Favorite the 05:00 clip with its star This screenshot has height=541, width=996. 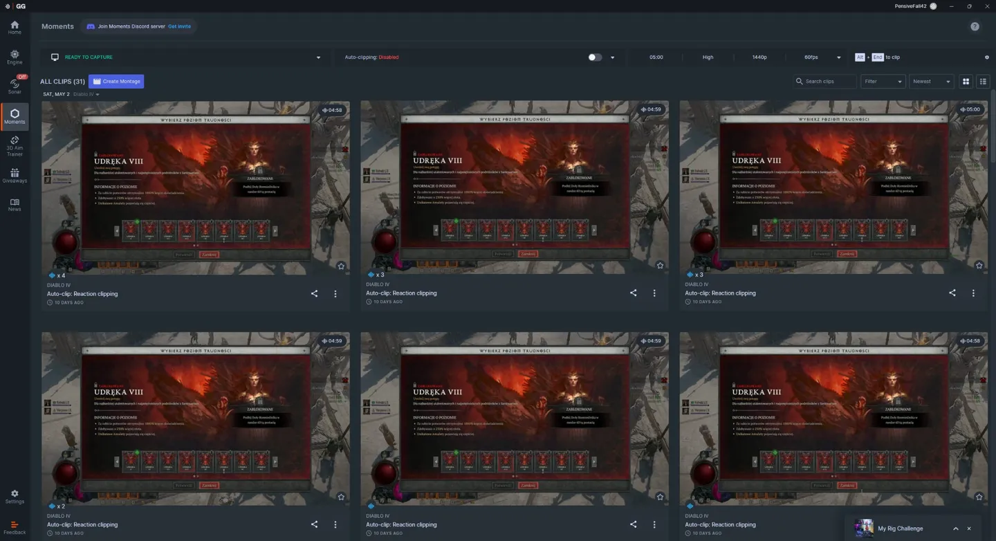(979, 266)
